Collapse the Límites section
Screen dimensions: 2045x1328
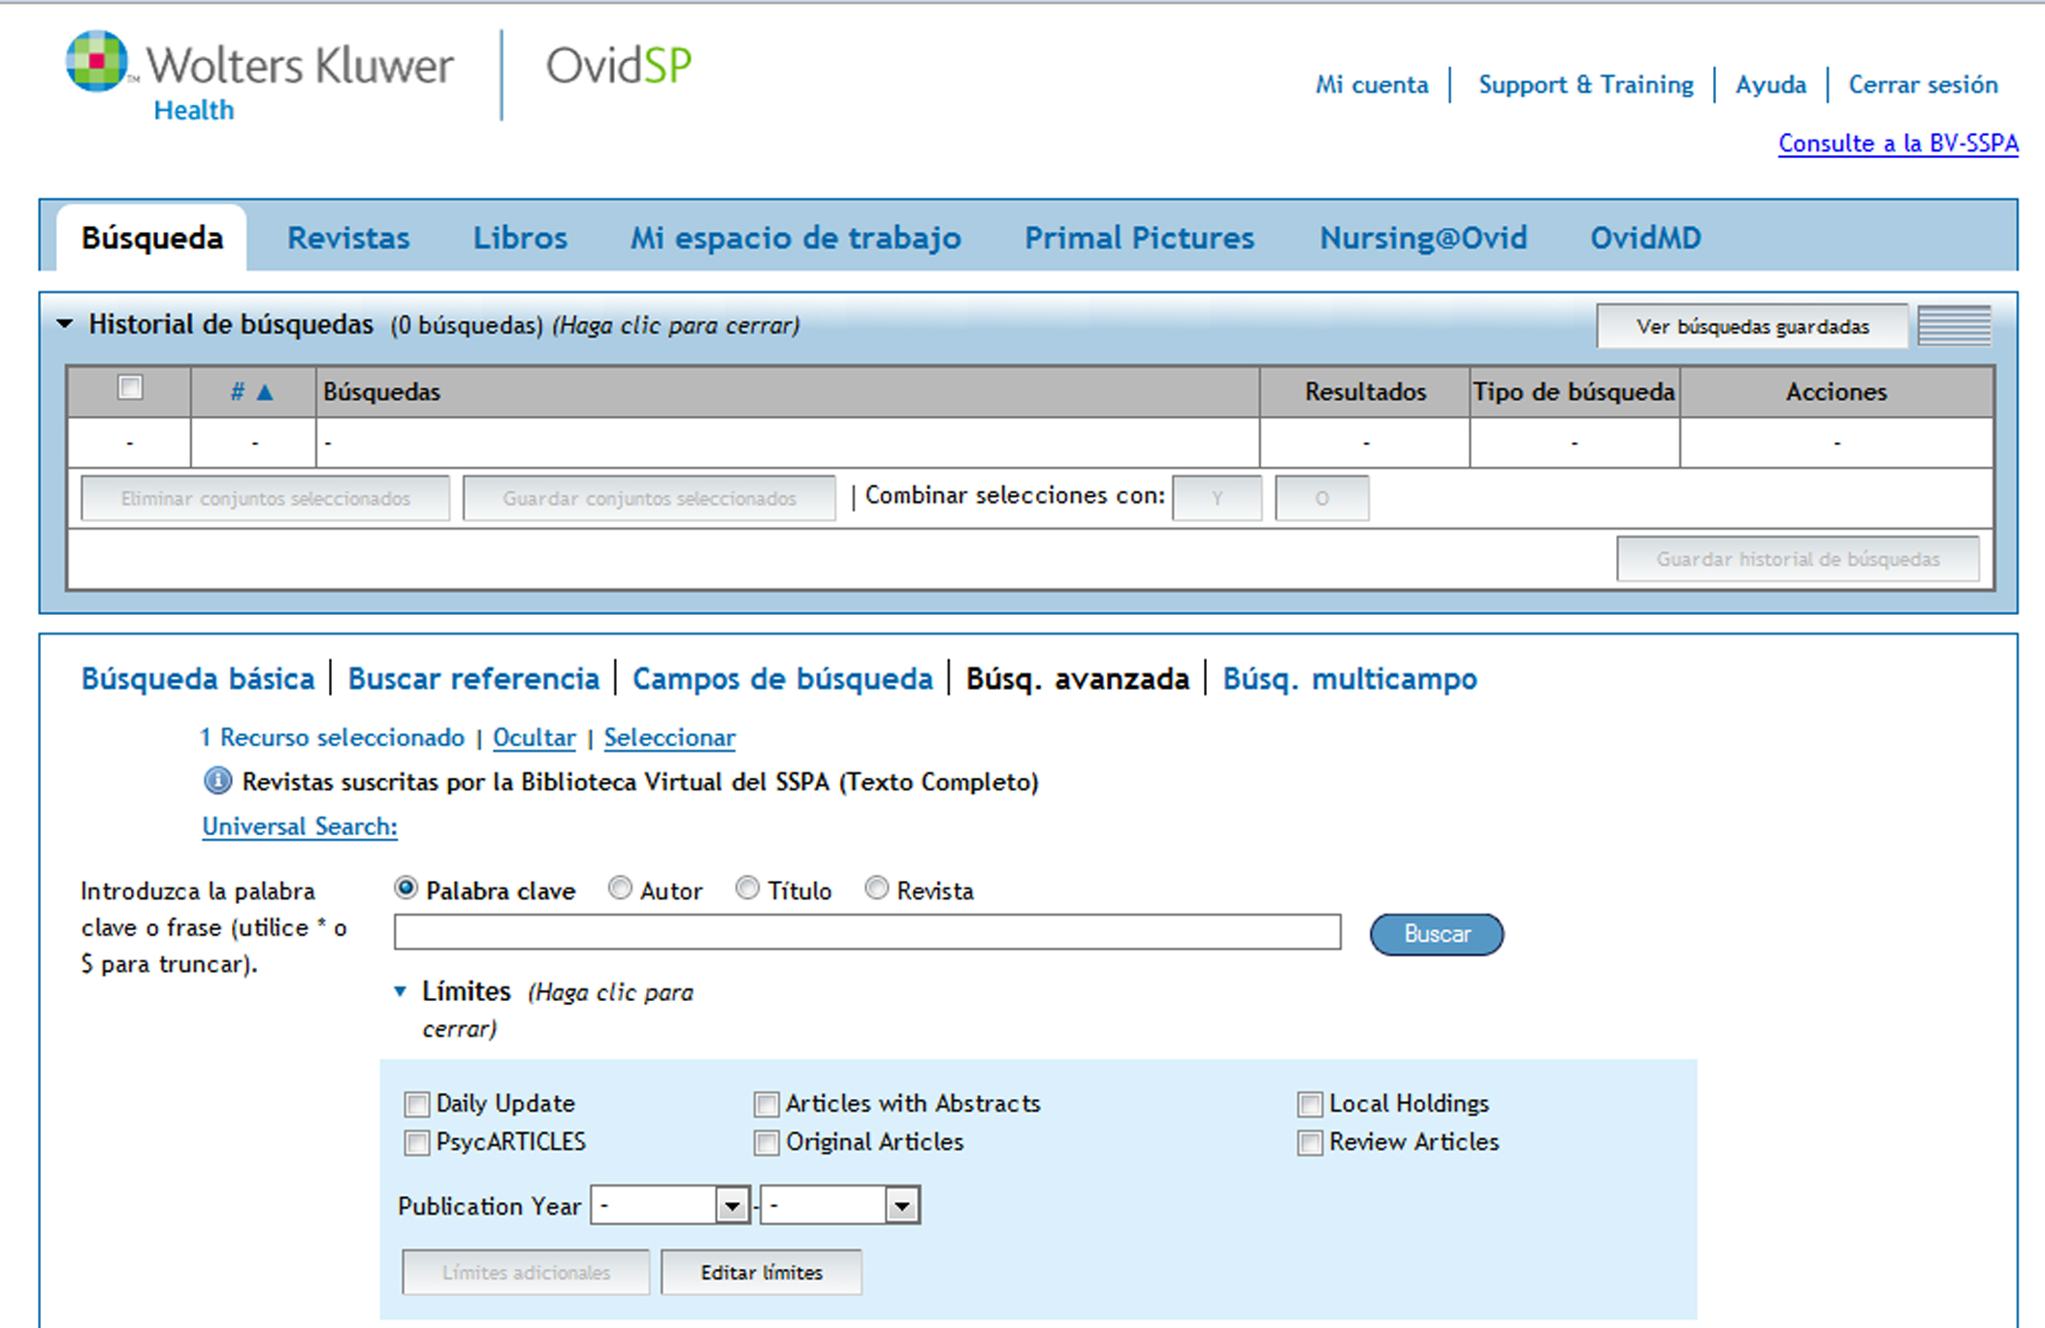[402, 991]
